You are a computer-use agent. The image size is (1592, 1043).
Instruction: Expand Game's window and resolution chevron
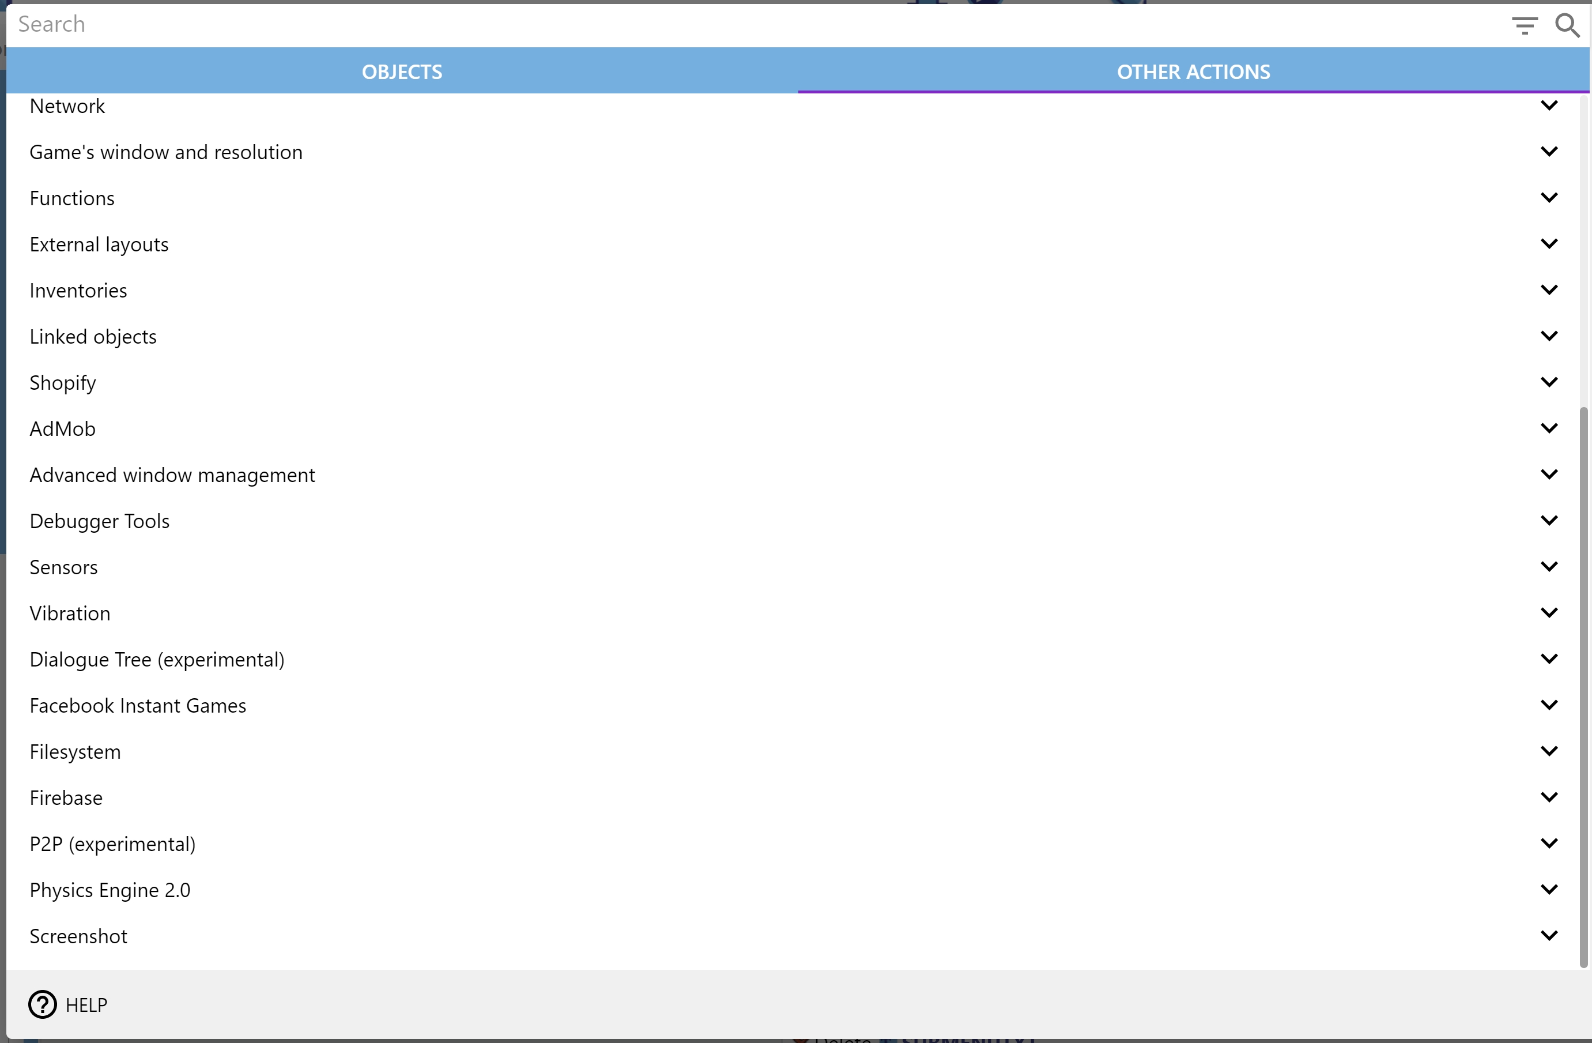pos(1549,151)
